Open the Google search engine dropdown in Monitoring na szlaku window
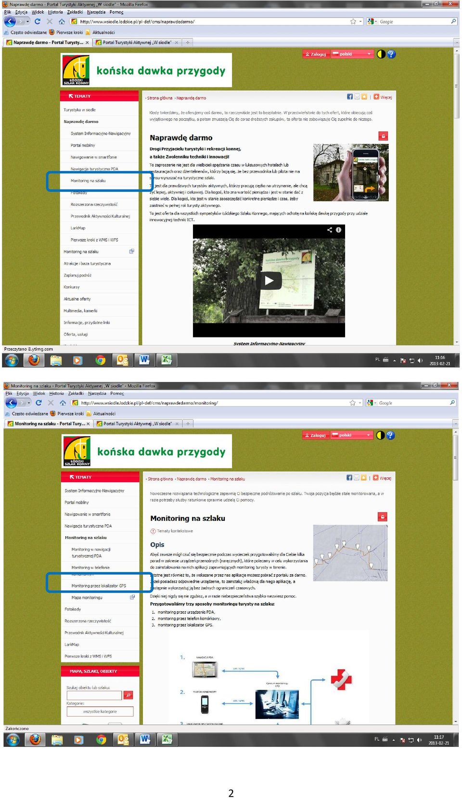 [371, 403]
